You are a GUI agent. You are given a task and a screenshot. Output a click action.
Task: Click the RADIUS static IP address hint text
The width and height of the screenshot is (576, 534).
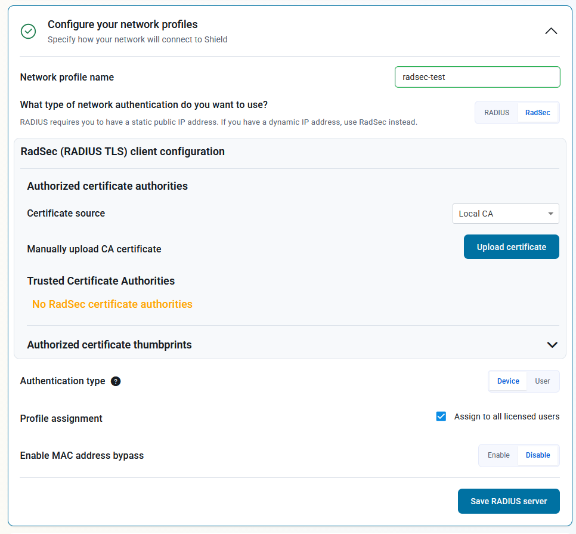[x=219, y=122]
